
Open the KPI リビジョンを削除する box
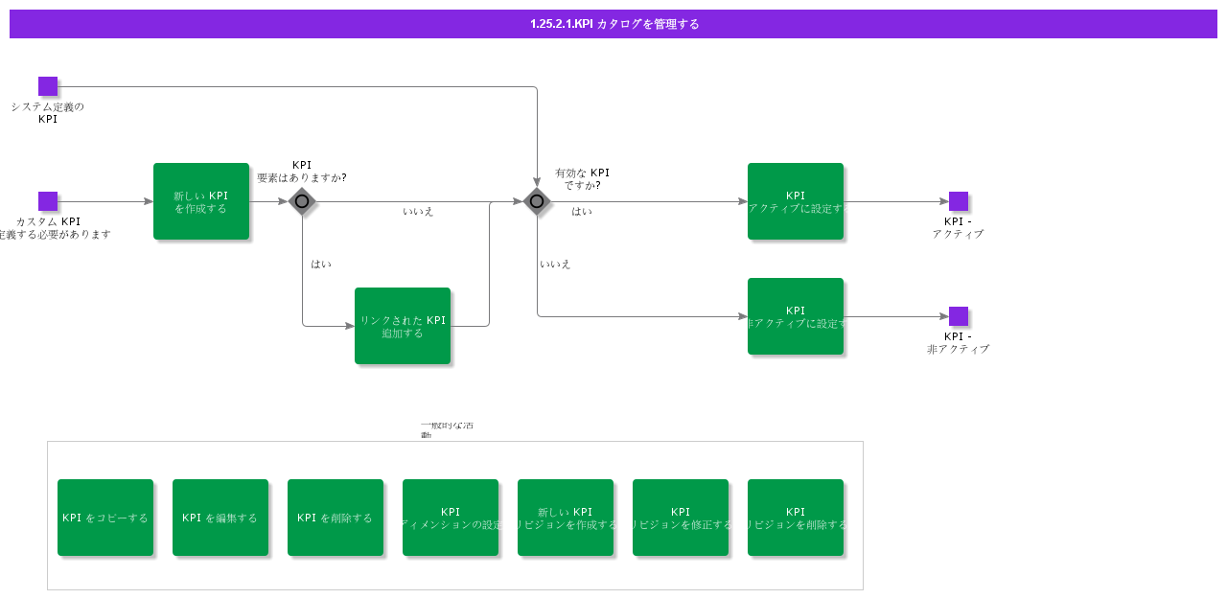pyautogui.click(x=796, y=518)
